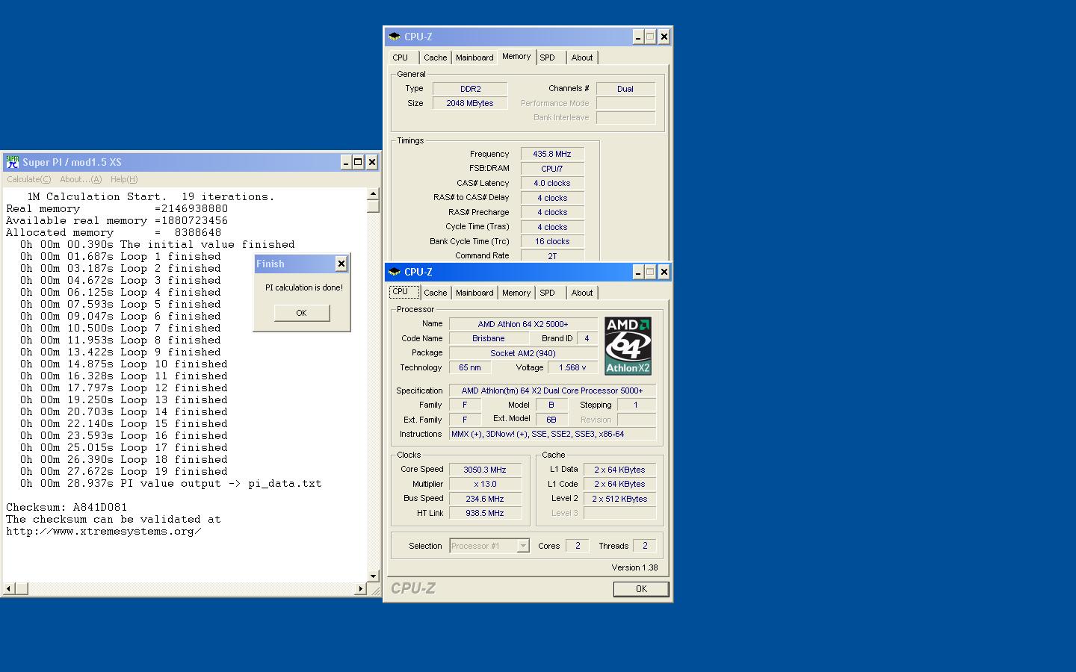Click the memory Type DDR2 field
Image resolution: width=1076 pixels, height=672 pixels.
(x=470, y=89)
